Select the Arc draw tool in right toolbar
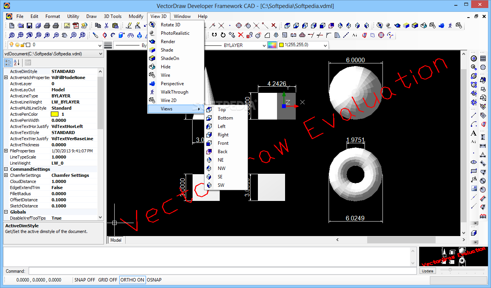 tap(474, 124)
